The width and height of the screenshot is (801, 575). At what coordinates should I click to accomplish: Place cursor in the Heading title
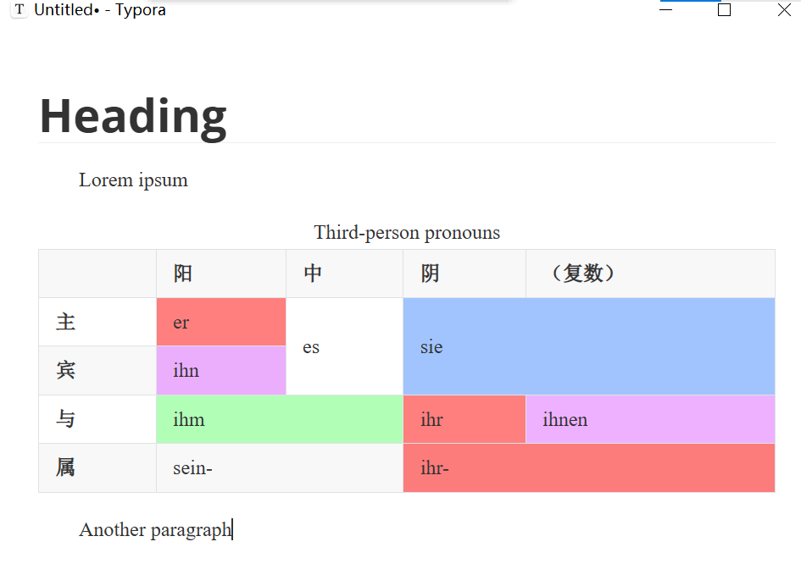pyautogui.click(x=133, y=116)
